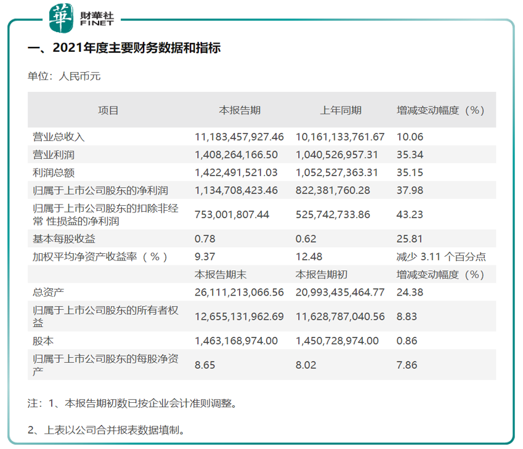This screenshot has height=449, width=523.
Task: Click the top 增减变动幅度（%） header
Action: click(x=440, y=110)
